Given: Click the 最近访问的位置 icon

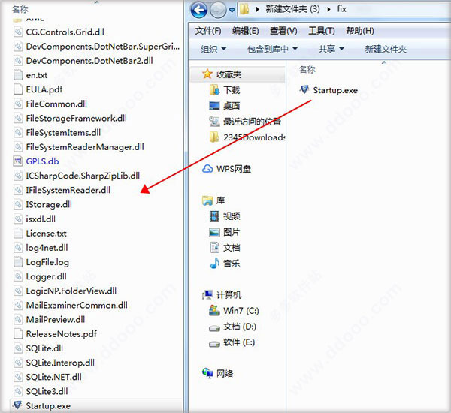Looking at the screenshot, I should tap(214, 122).
